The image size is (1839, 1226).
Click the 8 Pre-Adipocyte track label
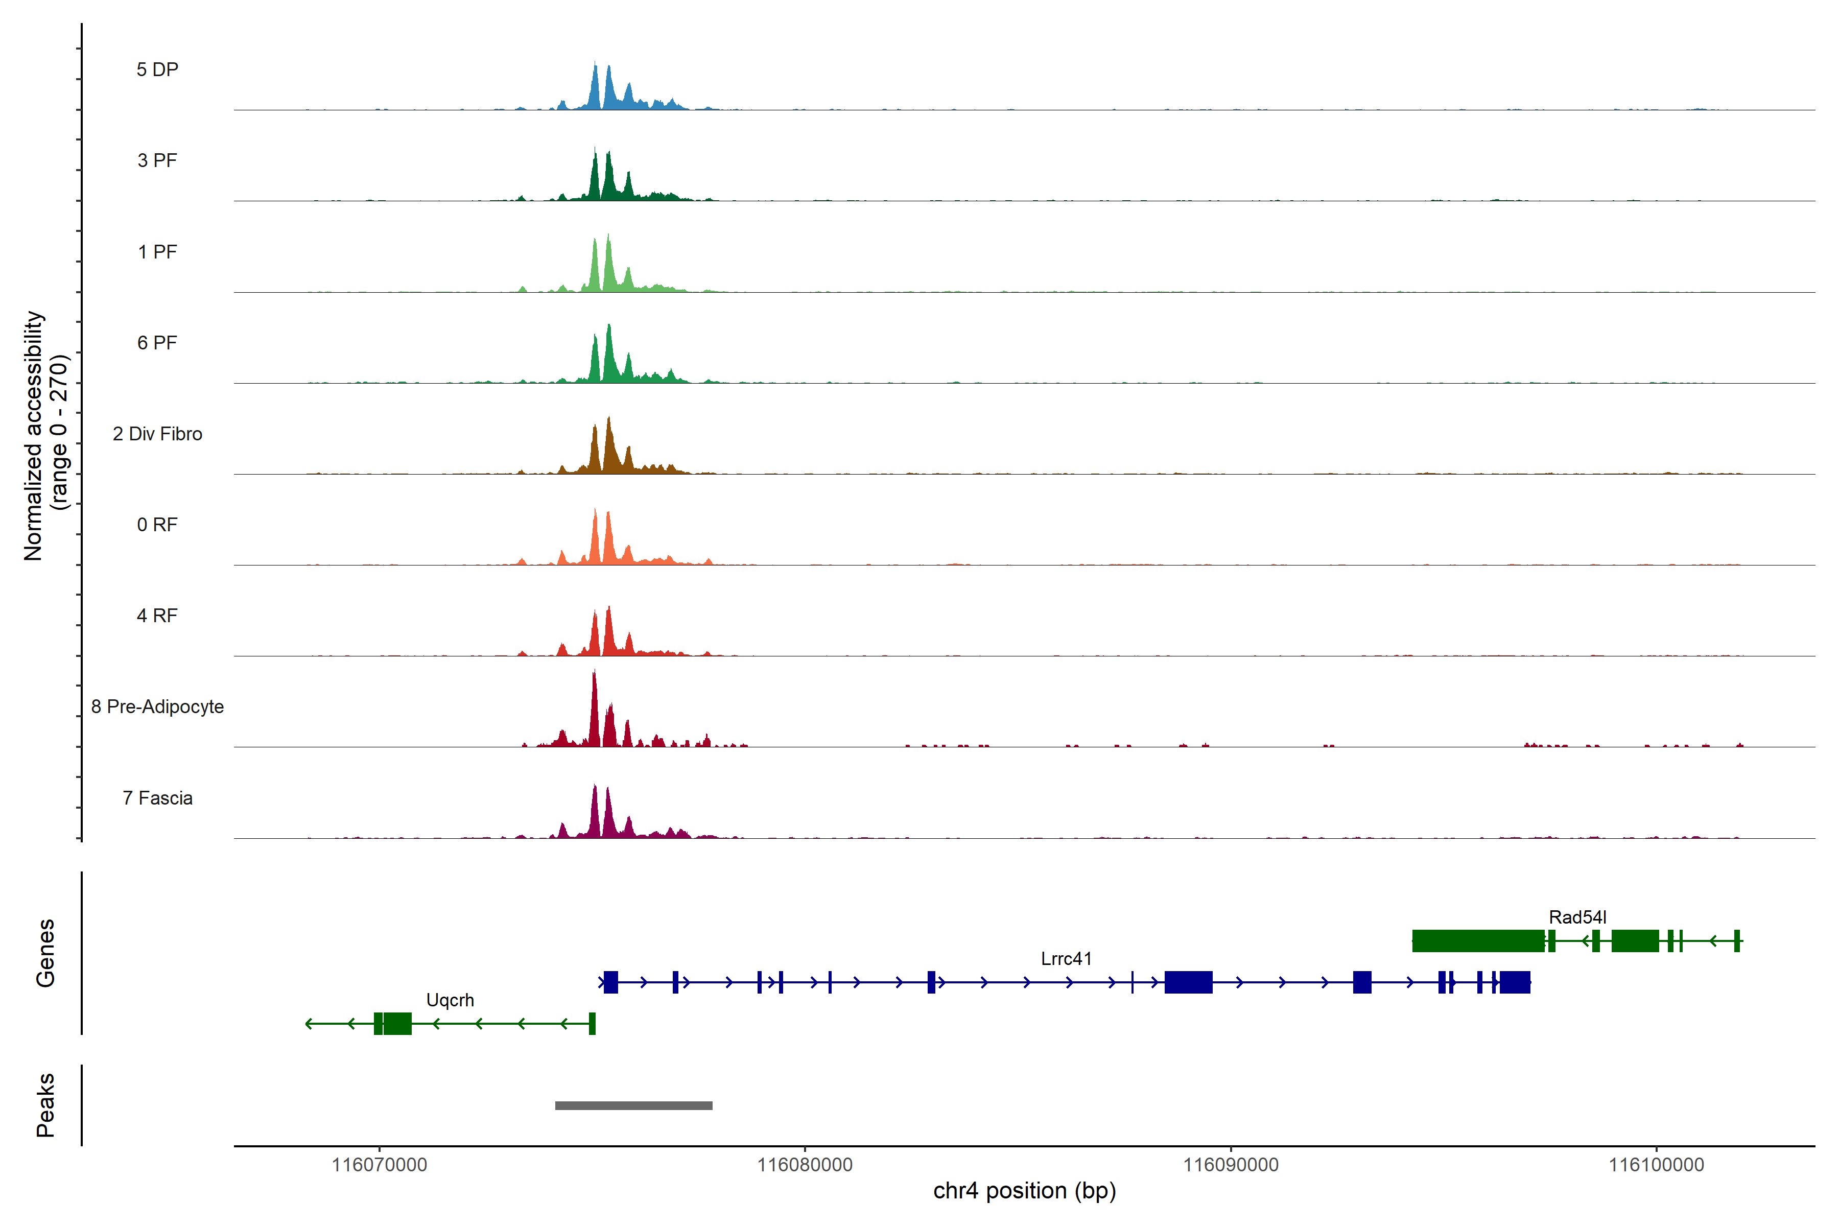tap(157, 707)
